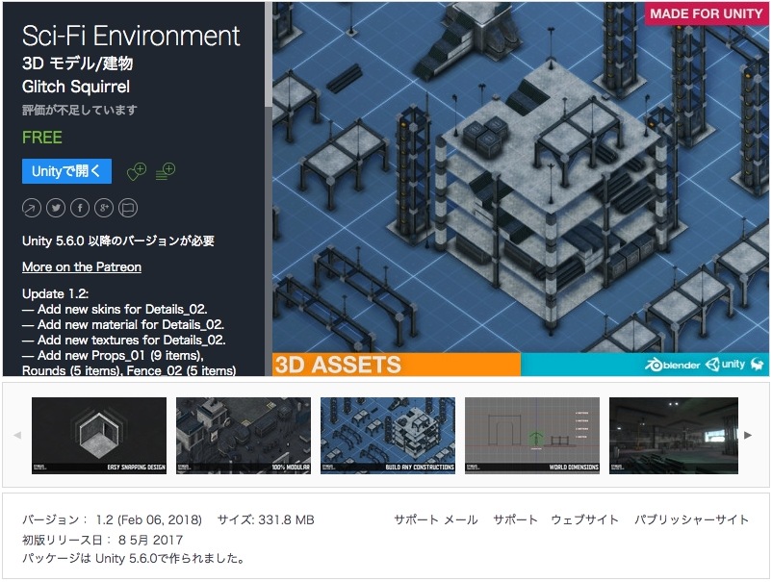Share on Facebook icon
The height and width of the screenshot is (582, 772).
80,208
